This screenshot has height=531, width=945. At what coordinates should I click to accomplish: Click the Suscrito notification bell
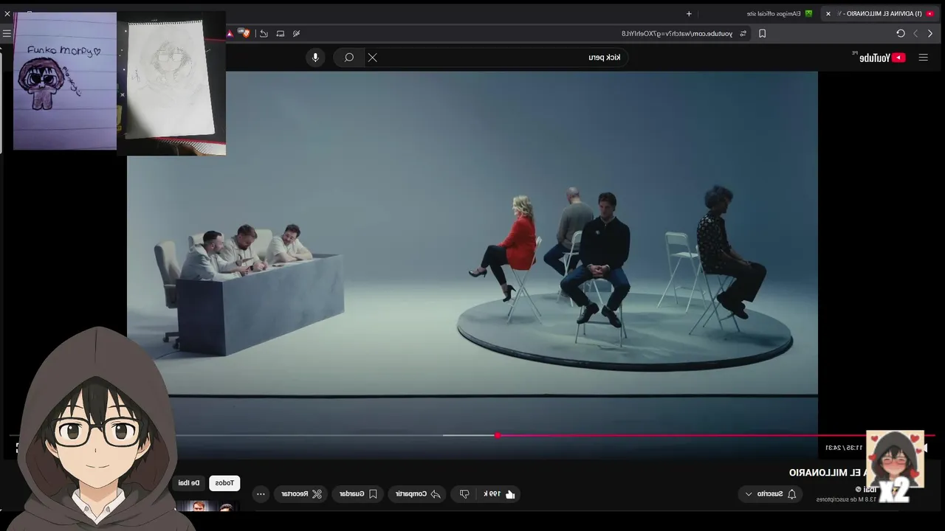click(792, 494)
